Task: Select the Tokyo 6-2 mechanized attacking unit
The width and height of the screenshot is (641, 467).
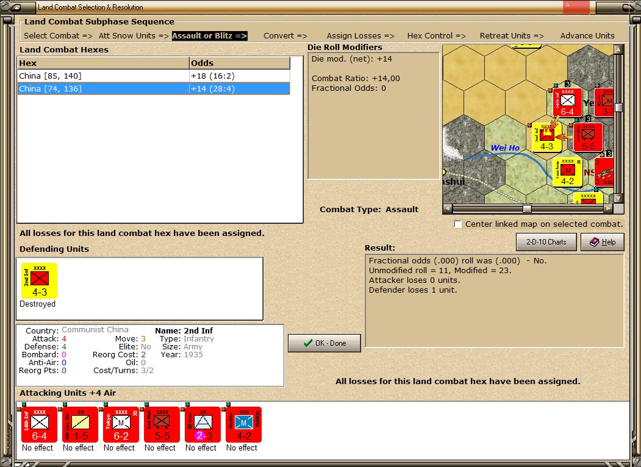Action: pyautogui.click(x=121, y=424)
